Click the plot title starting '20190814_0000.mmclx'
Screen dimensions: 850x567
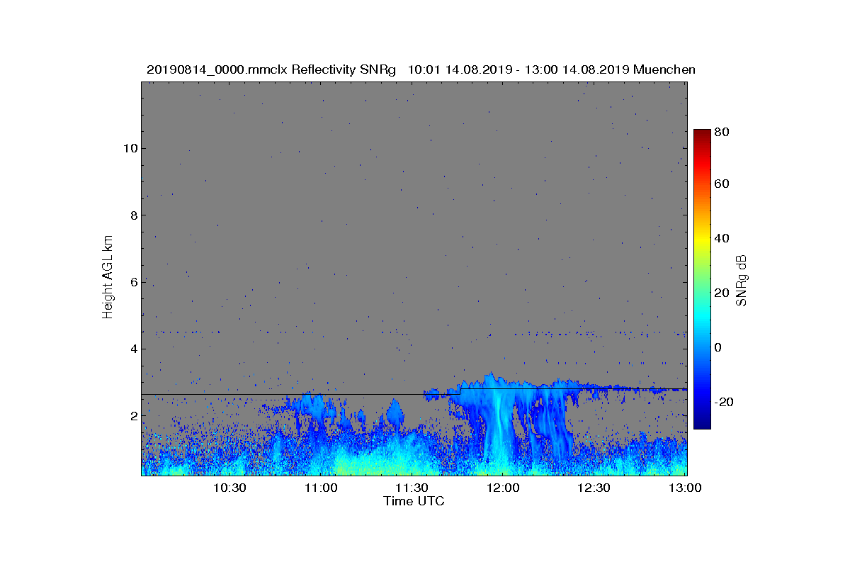(x=421, y=69)
